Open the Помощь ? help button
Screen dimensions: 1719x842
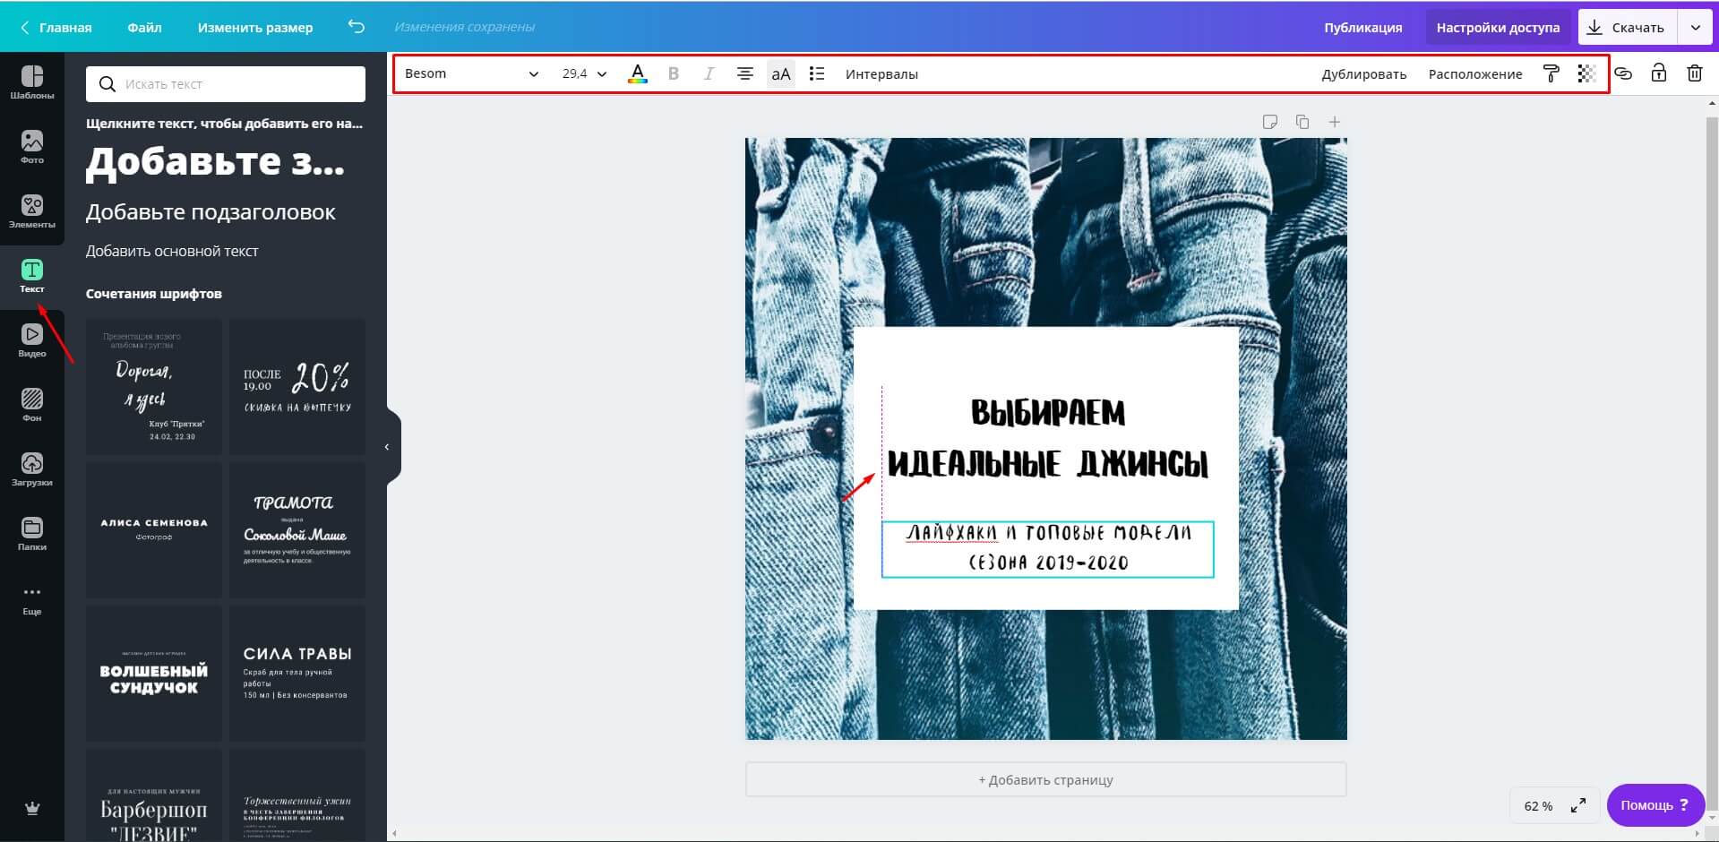[x=1655, y=805]
